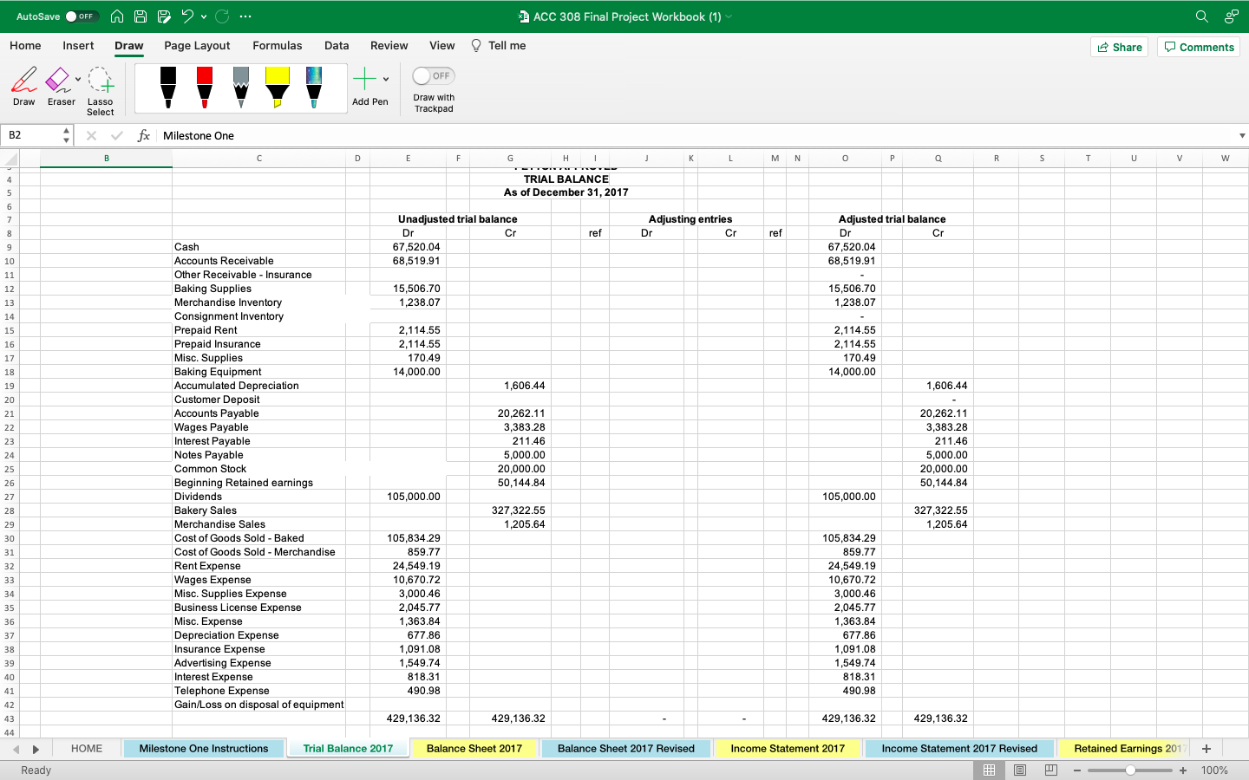Choose the galaxy-patterned pen
Viewport: 1249px width, 780px height.
(313, 84)
